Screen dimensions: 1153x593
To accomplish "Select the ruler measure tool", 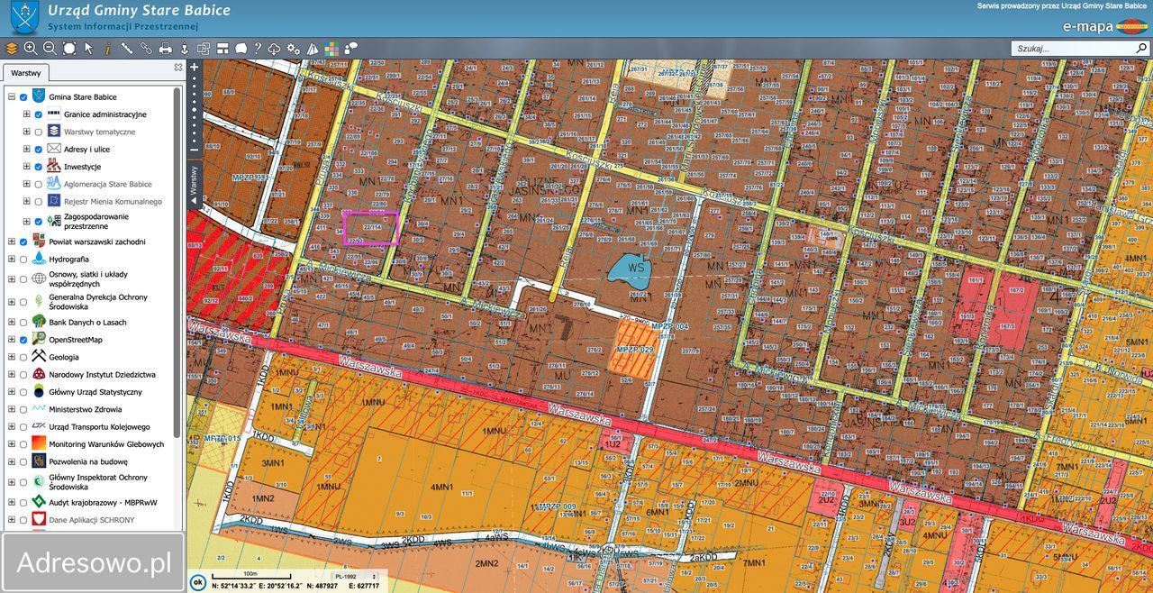I will 127,49.
